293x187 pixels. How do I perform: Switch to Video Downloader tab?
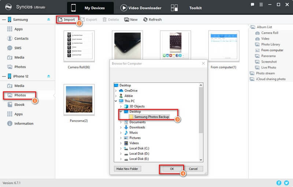141,8
